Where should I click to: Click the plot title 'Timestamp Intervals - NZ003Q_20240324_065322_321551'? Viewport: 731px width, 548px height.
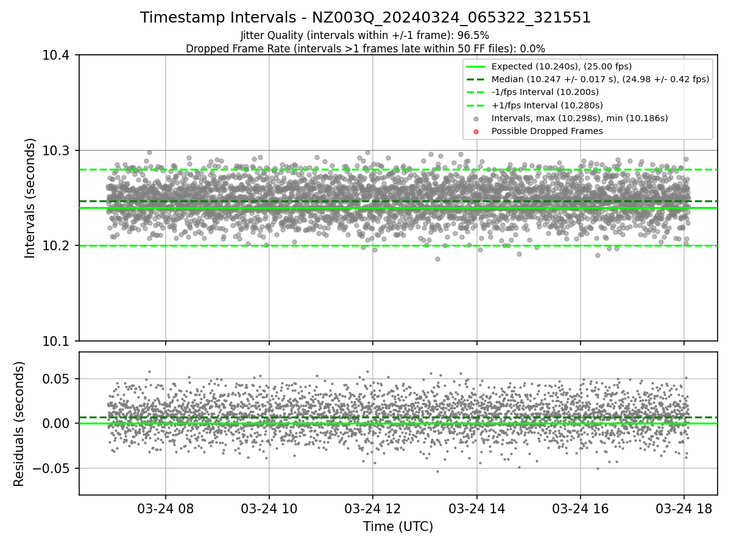(365, 18)
